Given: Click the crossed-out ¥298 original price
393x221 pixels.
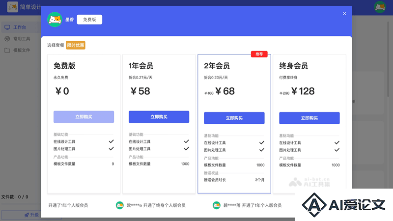Looking at the screenshot, I should 284,93.
